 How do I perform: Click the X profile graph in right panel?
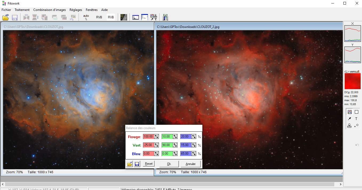(x=352, y=34)
